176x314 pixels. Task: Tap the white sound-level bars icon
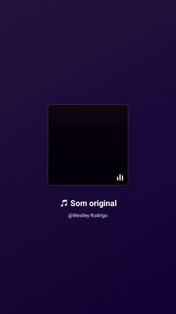[x=120, y=177]
